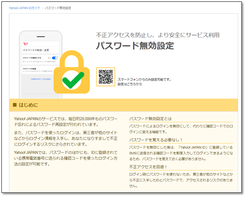This screenshot has height=197, width=246.
Task: Click the QR code image
Action: [x=106, y=77]
